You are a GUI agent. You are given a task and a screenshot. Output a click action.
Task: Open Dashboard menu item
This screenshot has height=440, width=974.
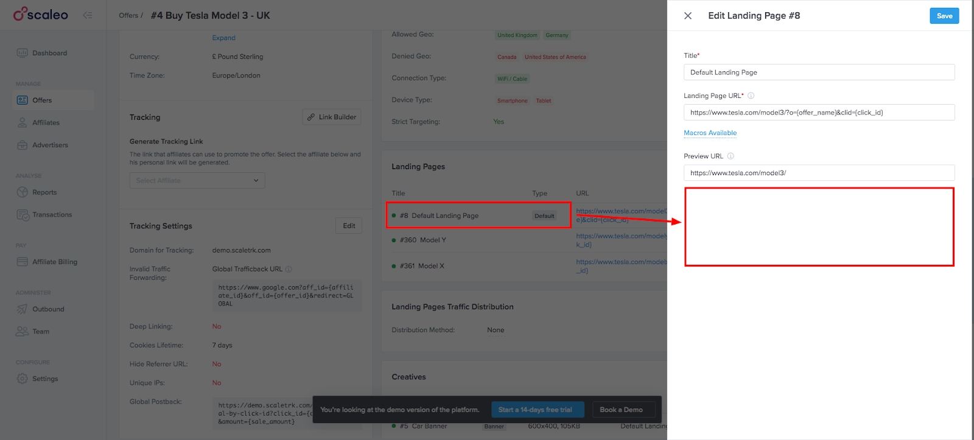point(50,53)
